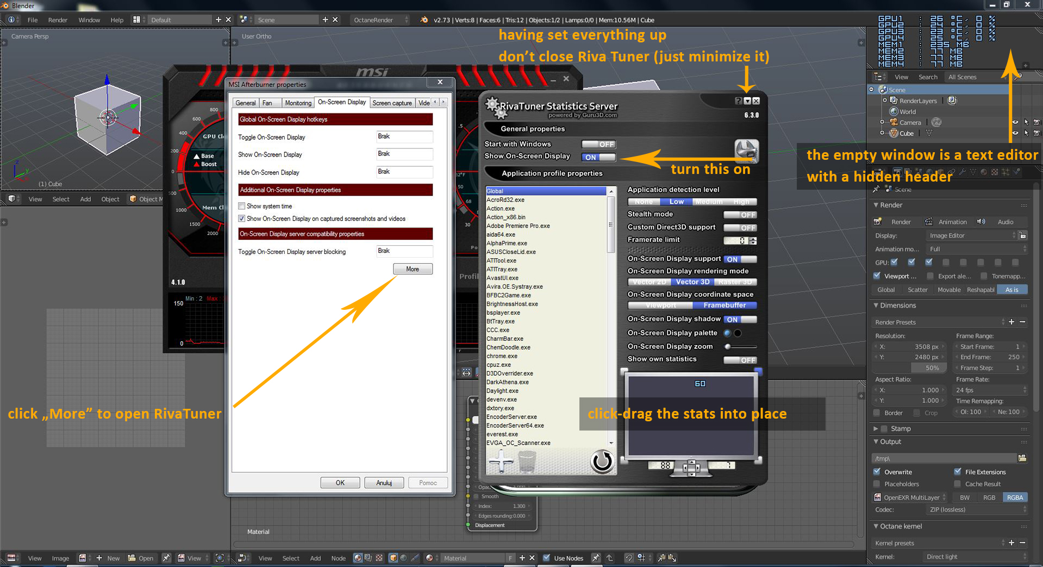
Task: Enable the Show system time checkbox
Action: click(241, 206)
